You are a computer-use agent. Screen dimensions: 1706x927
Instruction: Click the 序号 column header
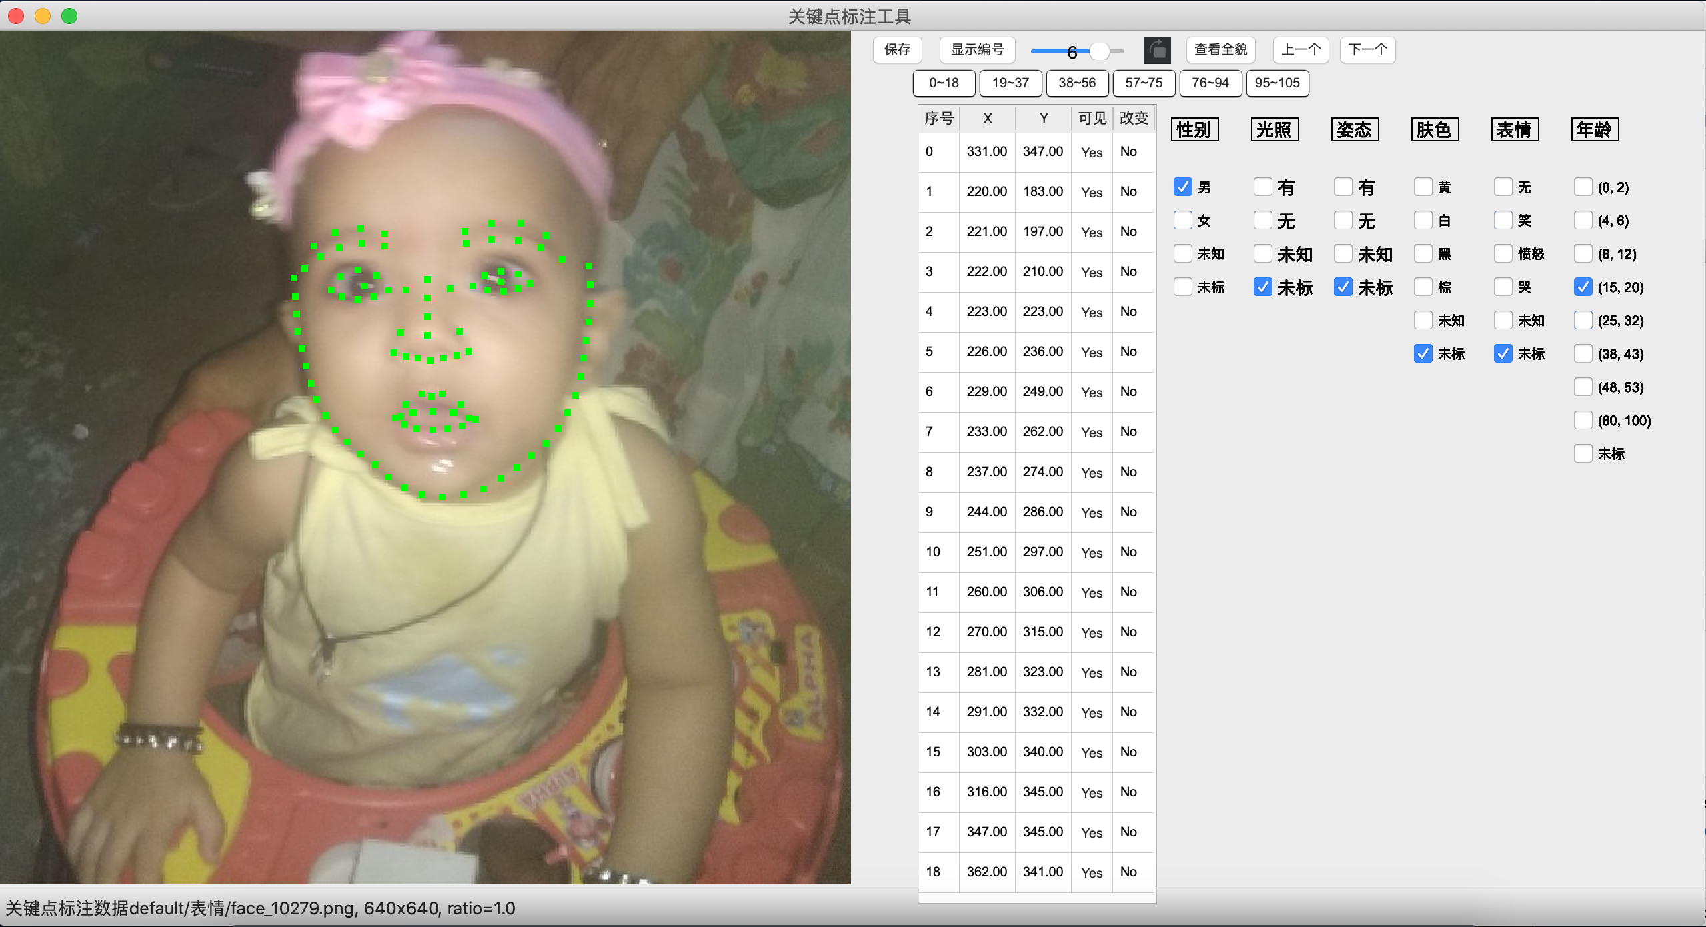(x=938, y=119)
